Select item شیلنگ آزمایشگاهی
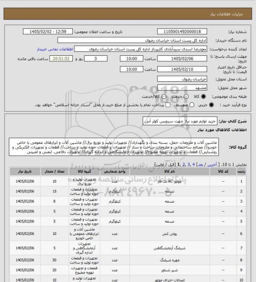256x282 pixels. click(x=170, y=248)
